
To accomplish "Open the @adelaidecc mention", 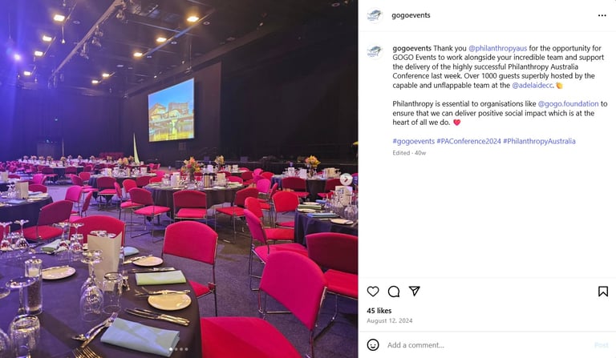I will tap(532, 85).
